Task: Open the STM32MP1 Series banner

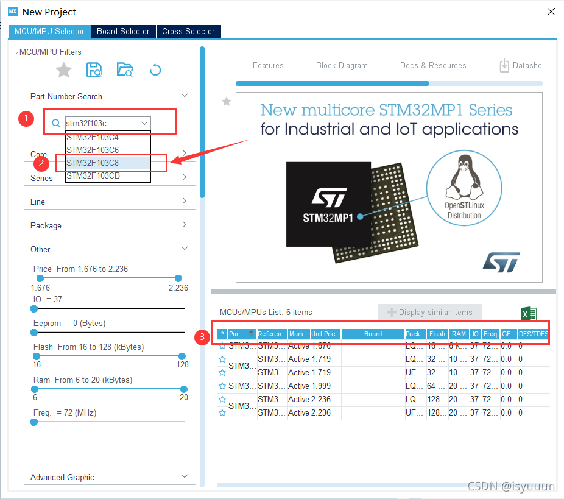Action: (x=389, y=188)
